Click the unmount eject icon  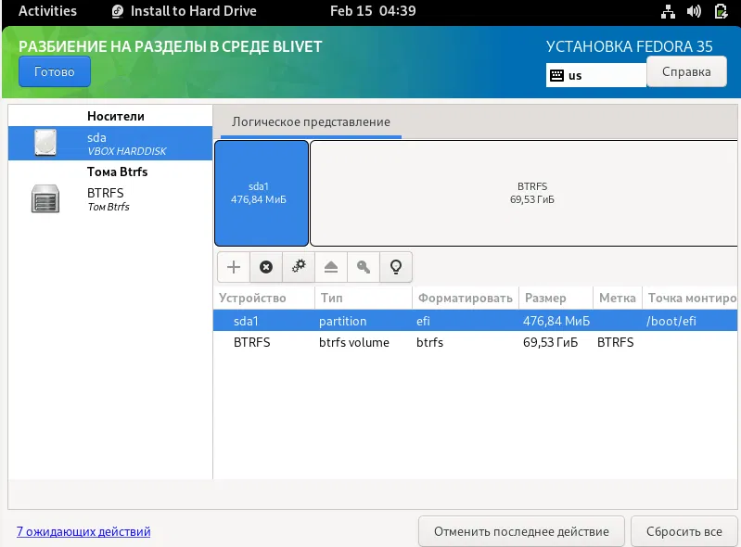331,267
